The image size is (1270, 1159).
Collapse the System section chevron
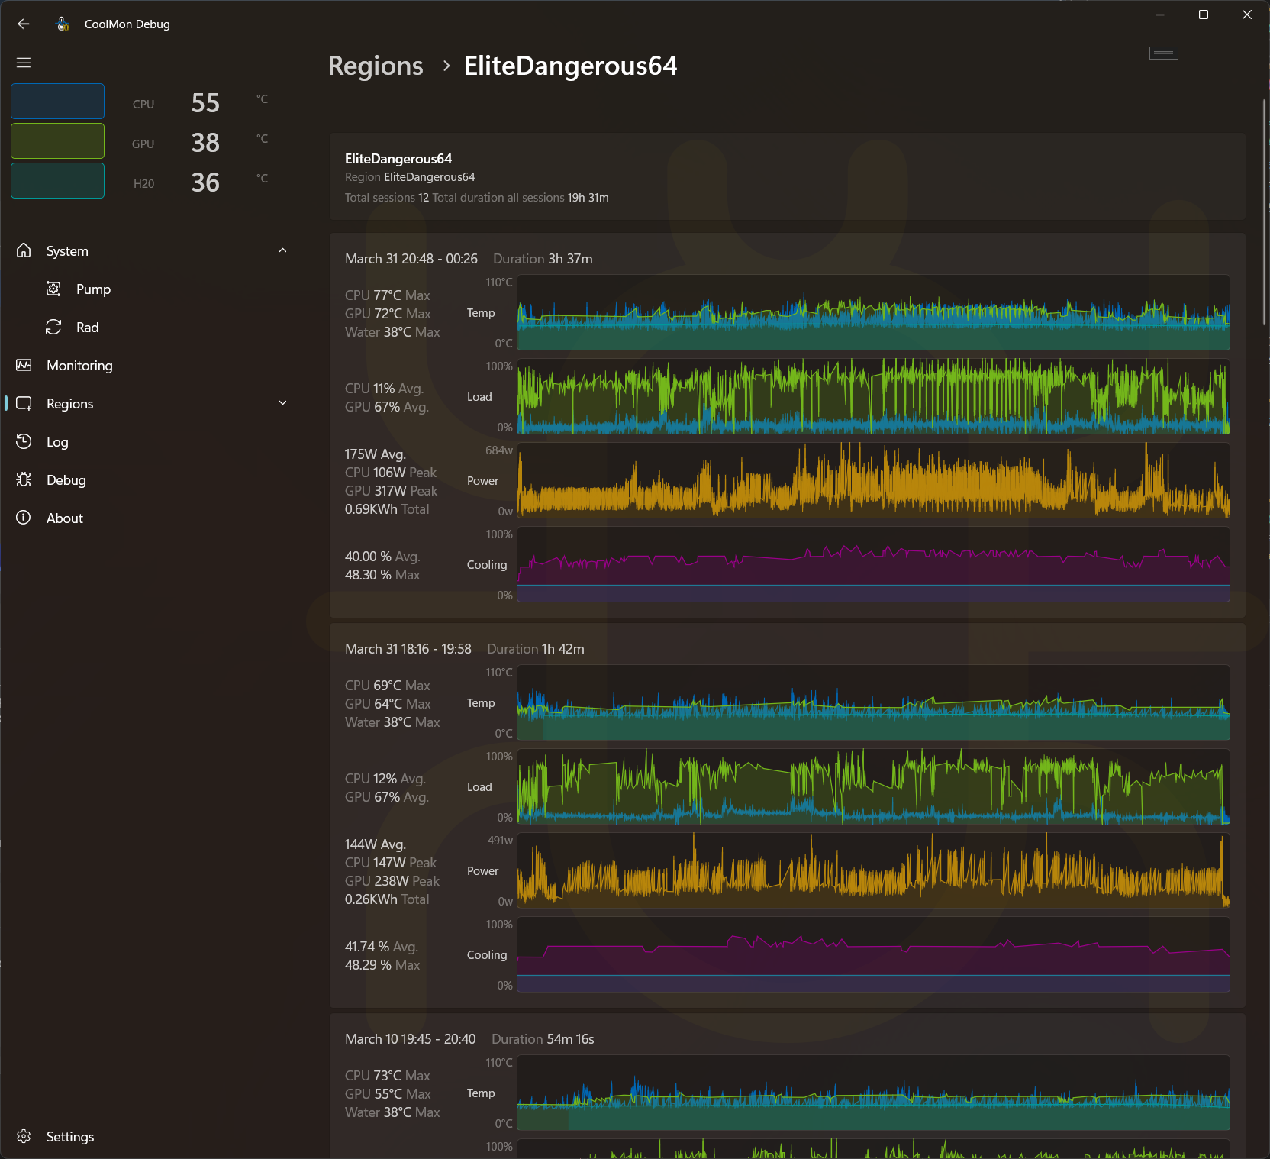click(282, 250)
